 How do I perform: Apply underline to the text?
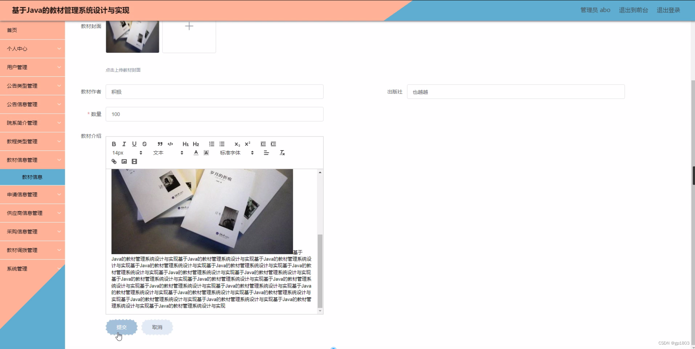134,144
